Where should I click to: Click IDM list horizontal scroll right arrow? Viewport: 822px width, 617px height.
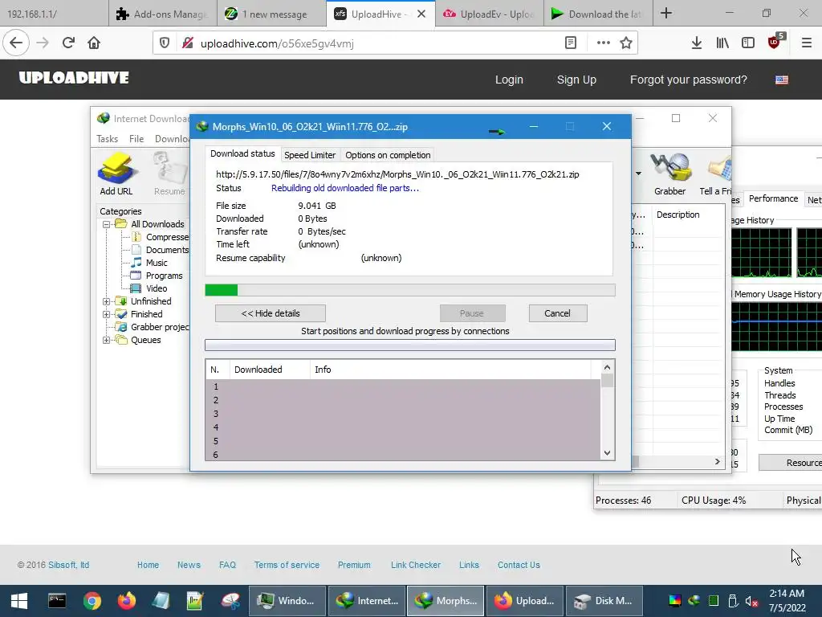coord(717,462)
